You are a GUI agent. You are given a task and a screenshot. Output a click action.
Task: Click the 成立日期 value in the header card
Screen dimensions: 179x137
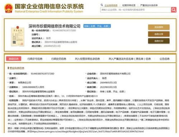[52, 46]
